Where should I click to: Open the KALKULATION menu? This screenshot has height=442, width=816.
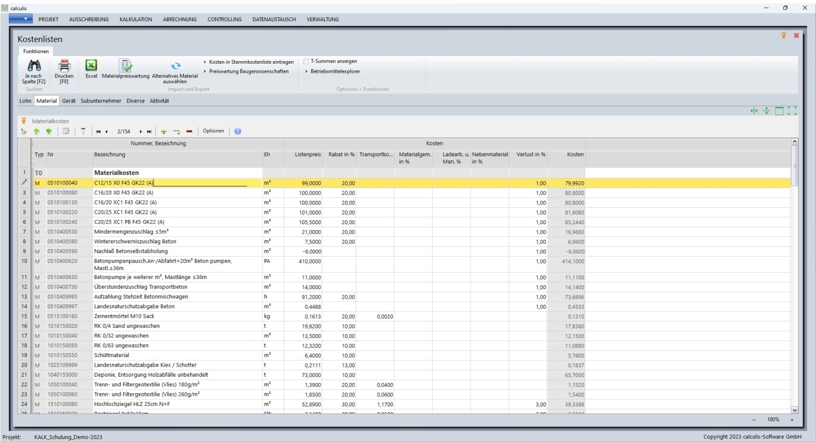[x=135, y=20]
